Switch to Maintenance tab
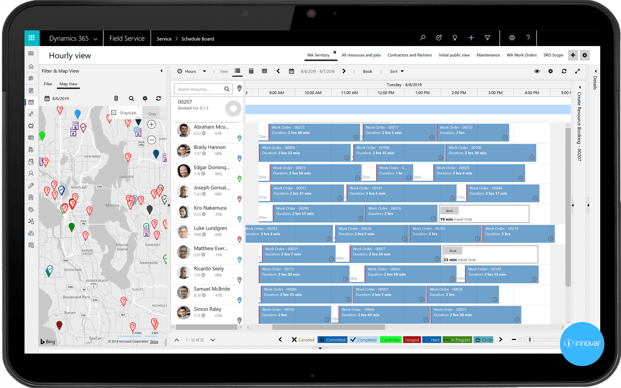Image resolution: width=621 pixels, height=388 pixels. (488, 55)
